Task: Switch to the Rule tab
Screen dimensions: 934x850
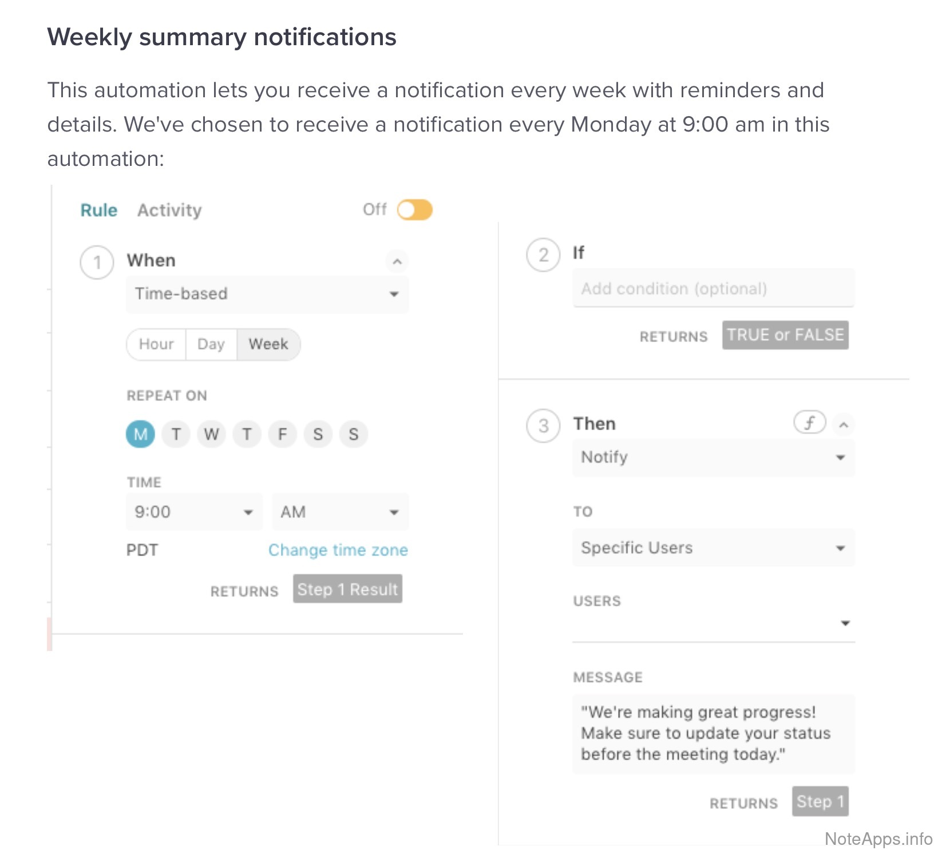Action: tap(98, 210)
